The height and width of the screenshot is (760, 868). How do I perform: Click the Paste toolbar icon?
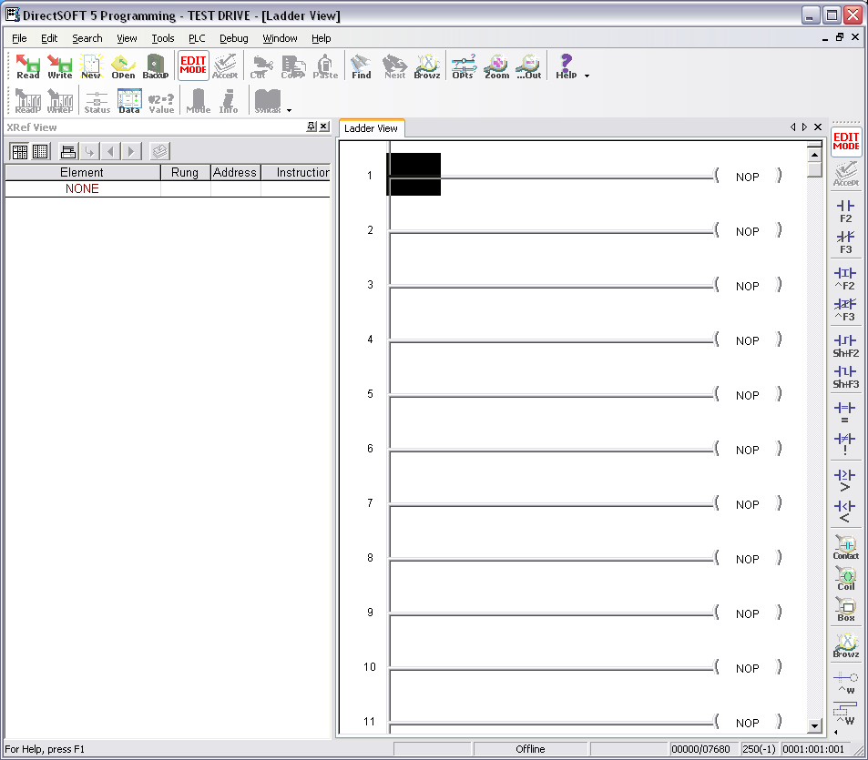(x=325, y=66)
